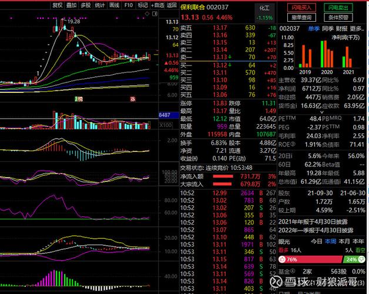Screen dimensions: 369x294
Task: Click the 涨停 value 13.83
Action: (220, 103)
